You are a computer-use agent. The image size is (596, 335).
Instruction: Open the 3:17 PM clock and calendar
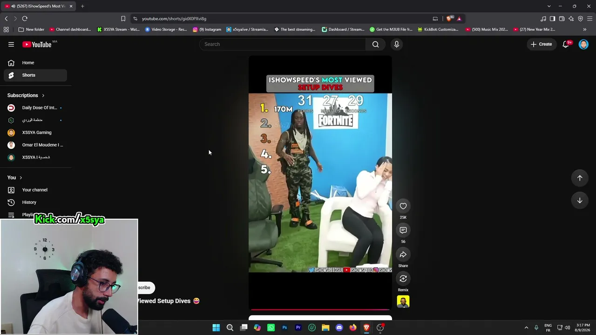(x=583, y=328)
